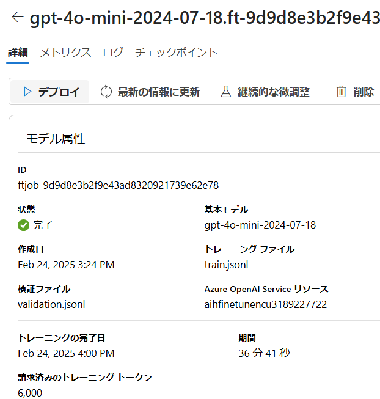Click the creation date Feb 24, 2025 3:24 PM
Image resolution: width=380 pixels, height=399 pixels.
pos(66,265)
